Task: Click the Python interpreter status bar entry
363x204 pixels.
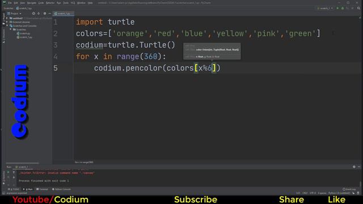Action: (x=339, y=193)
